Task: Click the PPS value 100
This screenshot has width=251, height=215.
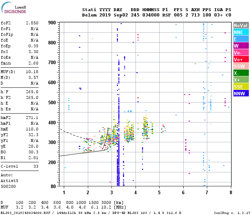Action: tap(207, 15)
